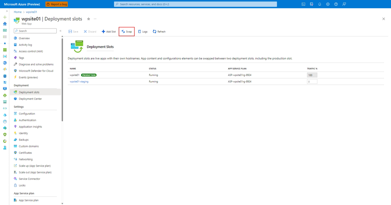Open Microsoft Defender for Cloud

pos(36,71)
